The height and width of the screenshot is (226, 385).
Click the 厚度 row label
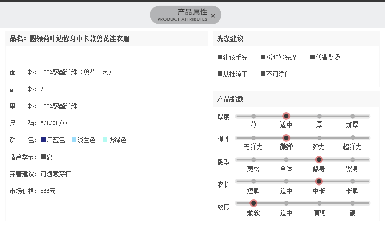pos(223,117)
